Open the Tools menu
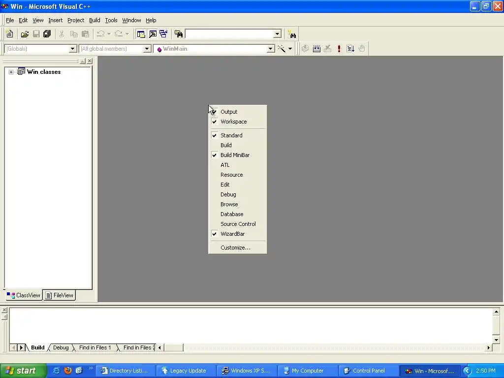The height and width of the screenshot is (378, 504). (x=111, y=20)
